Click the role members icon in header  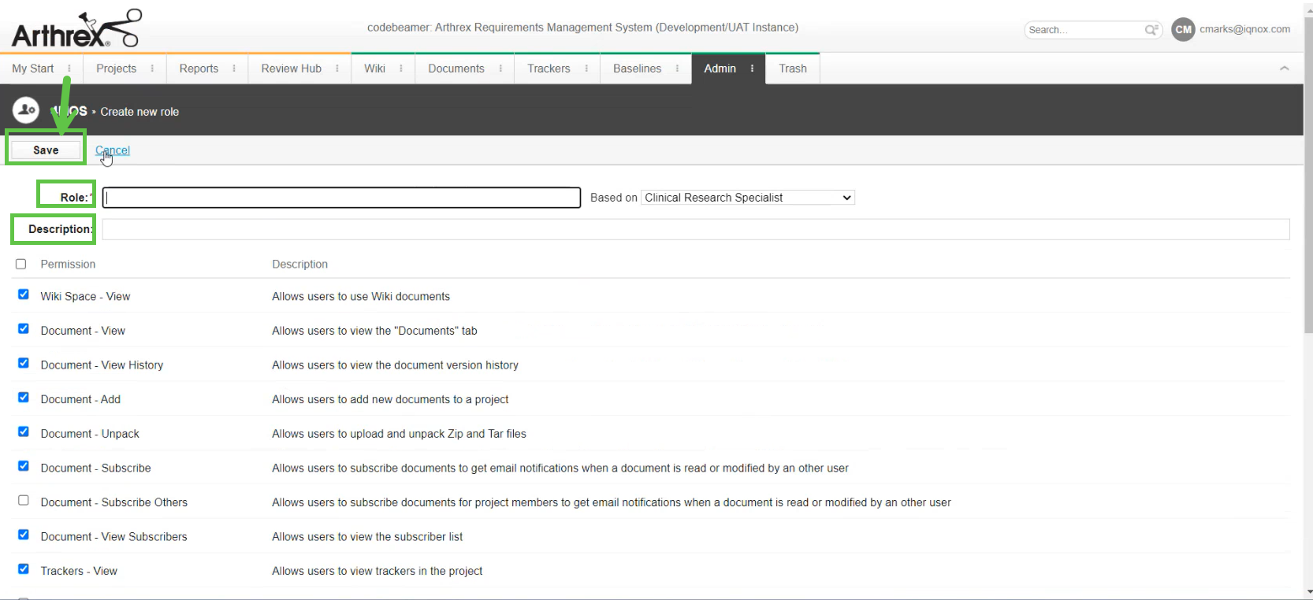(26, 110)
